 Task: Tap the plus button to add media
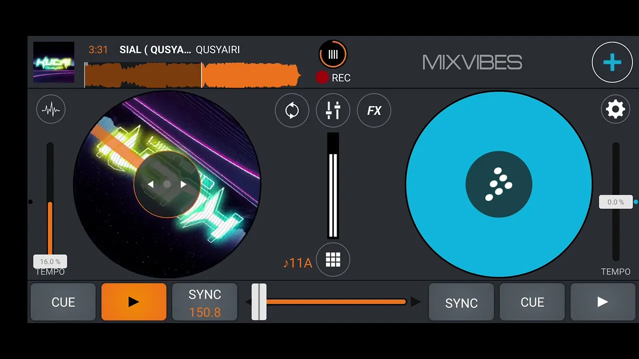point(612,62)
